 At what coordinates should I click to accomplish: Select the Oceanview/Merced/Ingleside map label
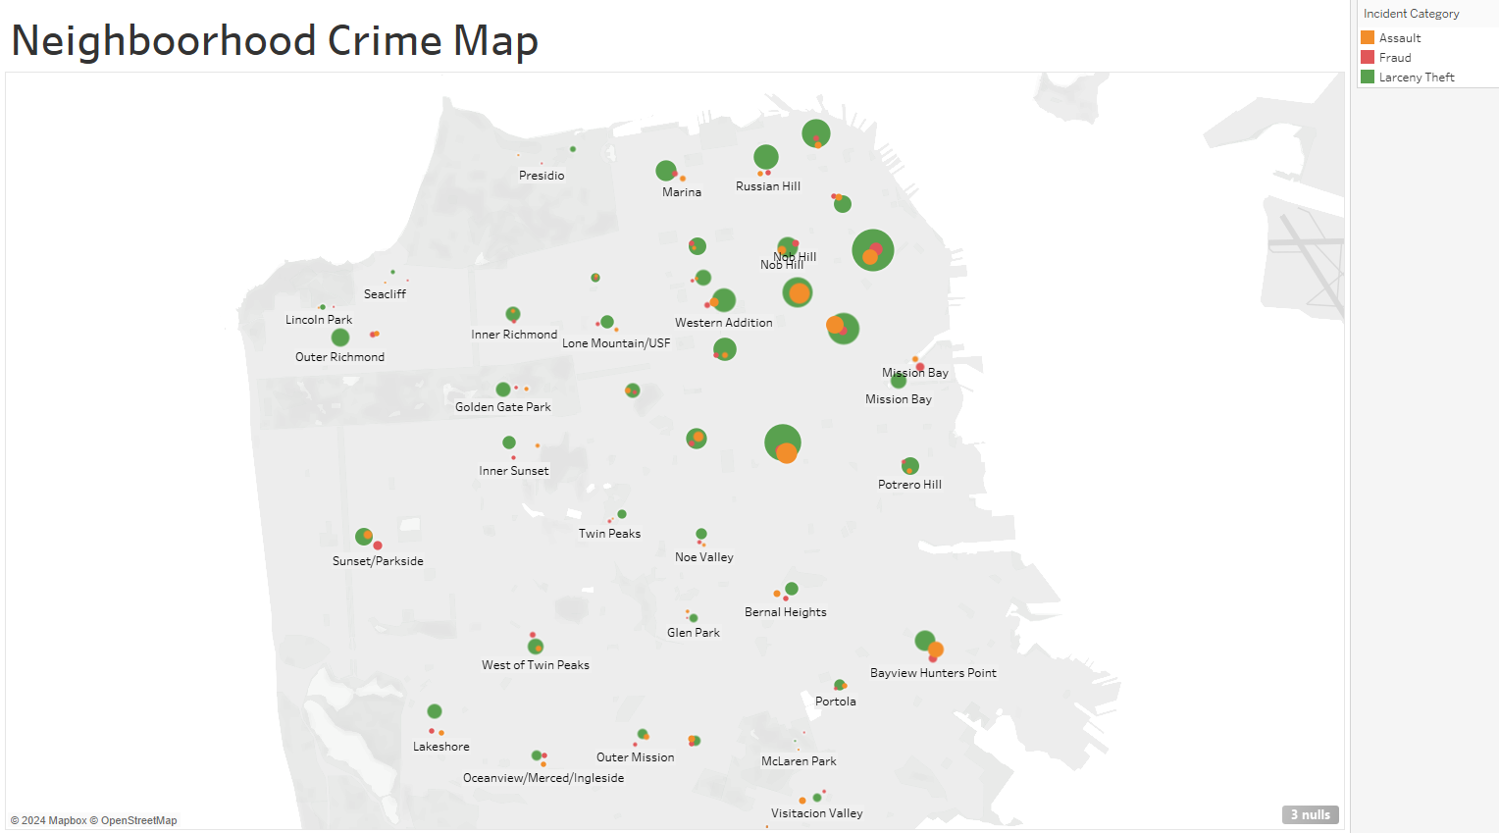click(x=543, y=778)
